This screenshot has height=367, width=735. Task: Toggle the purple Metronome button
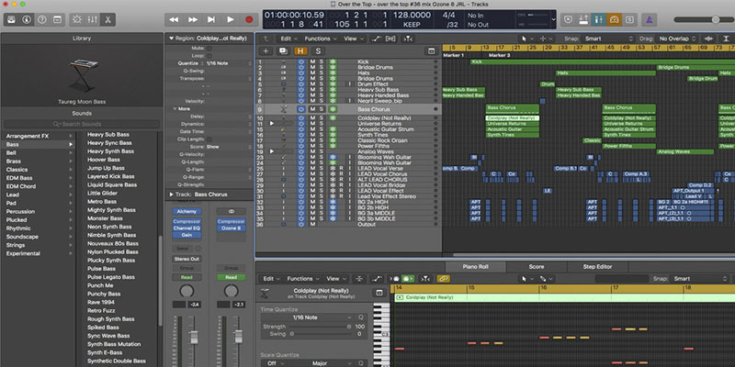click(x=650, y=19)
